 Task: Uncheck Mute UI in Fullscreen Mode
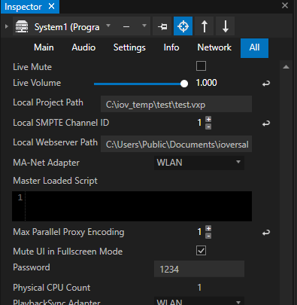point(201,251)
